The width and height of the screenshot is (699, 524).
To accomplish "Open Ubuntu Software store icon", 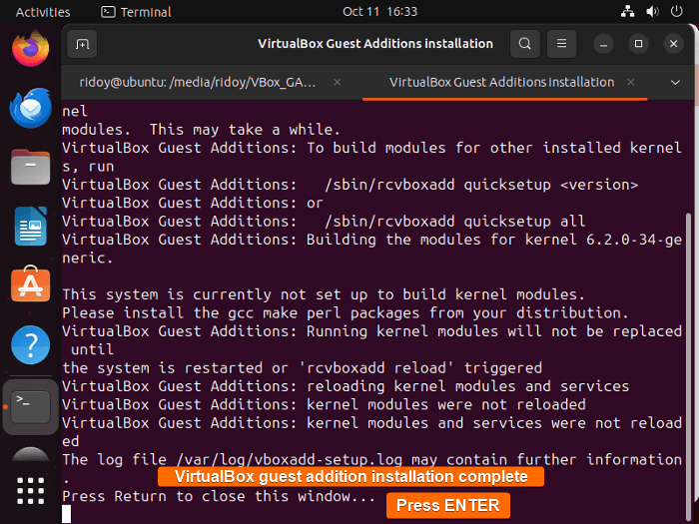I will click(x=30, y=284).
